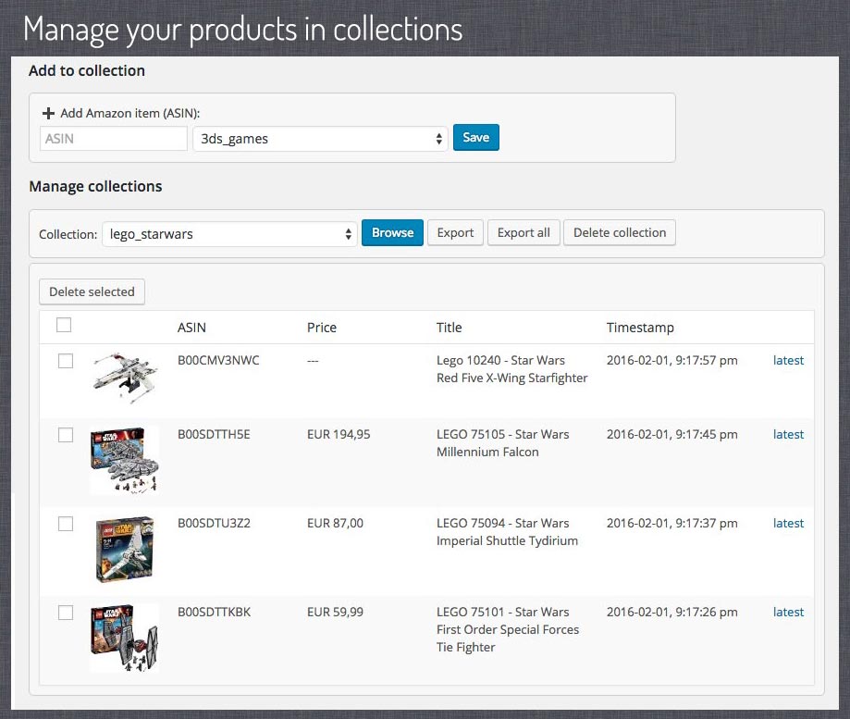Select ASIN text B00SDTU3Z2
Screen dimensions: 850x719
point(214,523)
